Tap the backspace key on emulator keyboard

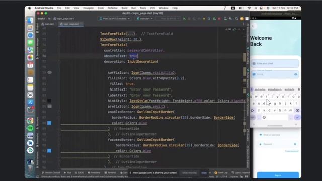point(297,110)
